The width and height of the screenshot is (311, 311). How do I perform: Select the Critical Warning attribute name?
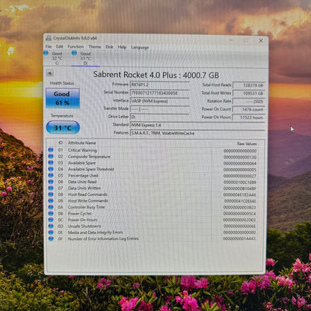point(82,150)
